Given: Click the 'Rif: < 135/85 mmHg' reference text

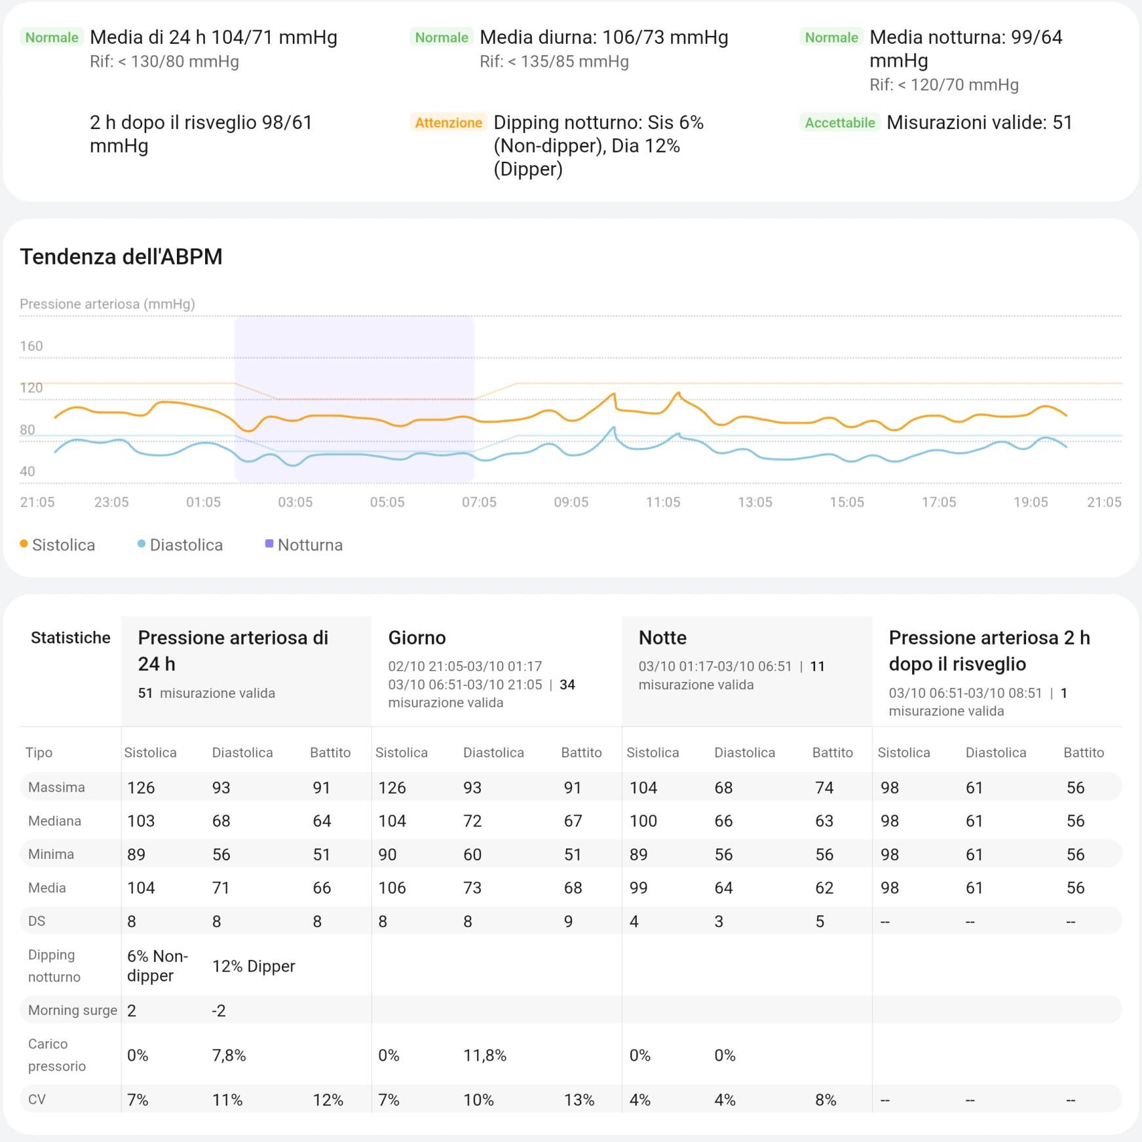Looking at the screenshot, I should [554, 62].
